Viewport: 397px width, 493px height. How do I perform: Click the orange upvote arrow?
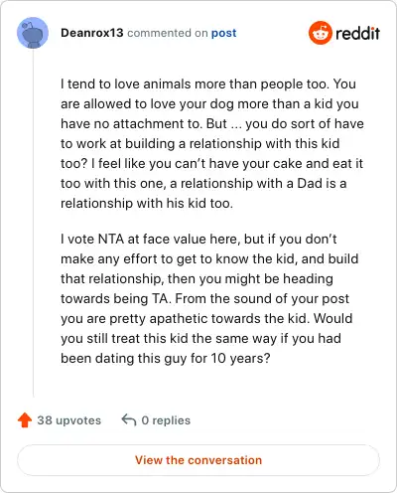25,420
